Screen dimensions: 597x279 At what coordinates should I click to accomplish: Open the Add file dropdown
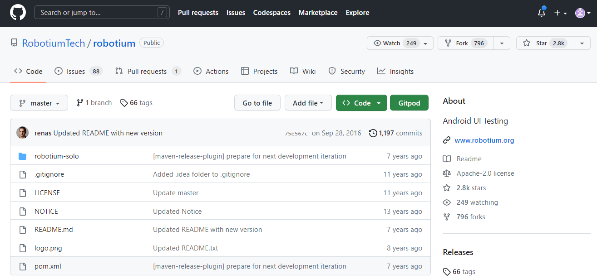click(x=308, y=103)
